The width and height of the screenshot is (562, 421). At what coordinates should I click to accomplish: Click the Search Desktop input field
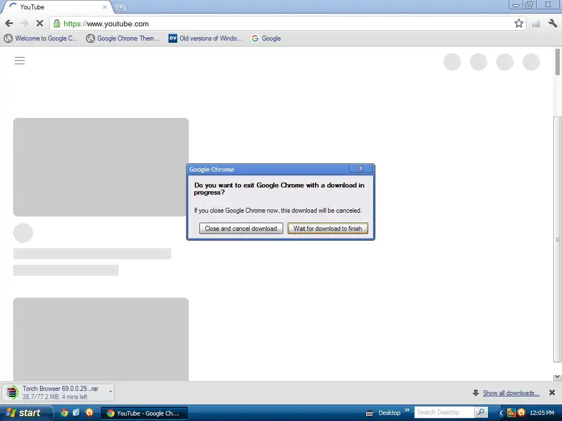pyautogui.click(x=444, y=412)
